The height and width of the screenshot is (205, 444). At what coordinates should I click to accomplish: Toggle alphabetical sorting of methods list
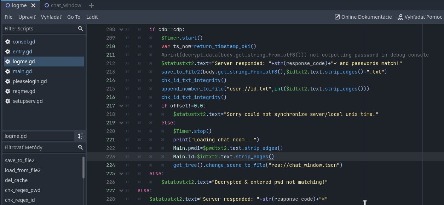(81, 136)
